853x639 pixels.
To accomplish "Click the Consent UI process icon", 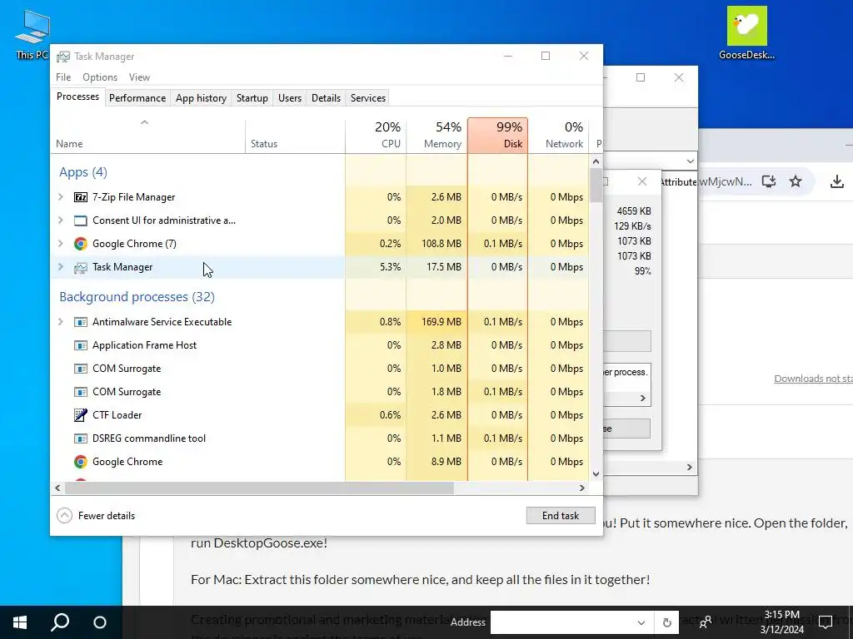I will (81, 220).
